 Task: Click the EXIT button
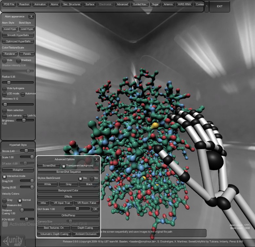(x=220, y=6)
